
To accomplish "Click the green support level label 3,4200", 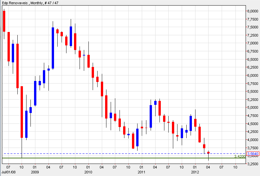I will click(240, 156).
